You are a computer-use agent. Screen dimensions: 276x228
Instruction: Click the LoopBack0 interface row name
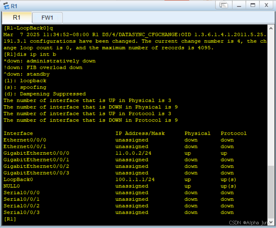18,179
